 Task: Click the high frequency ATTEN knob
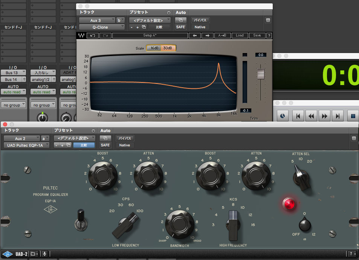(x=256, y=175)
